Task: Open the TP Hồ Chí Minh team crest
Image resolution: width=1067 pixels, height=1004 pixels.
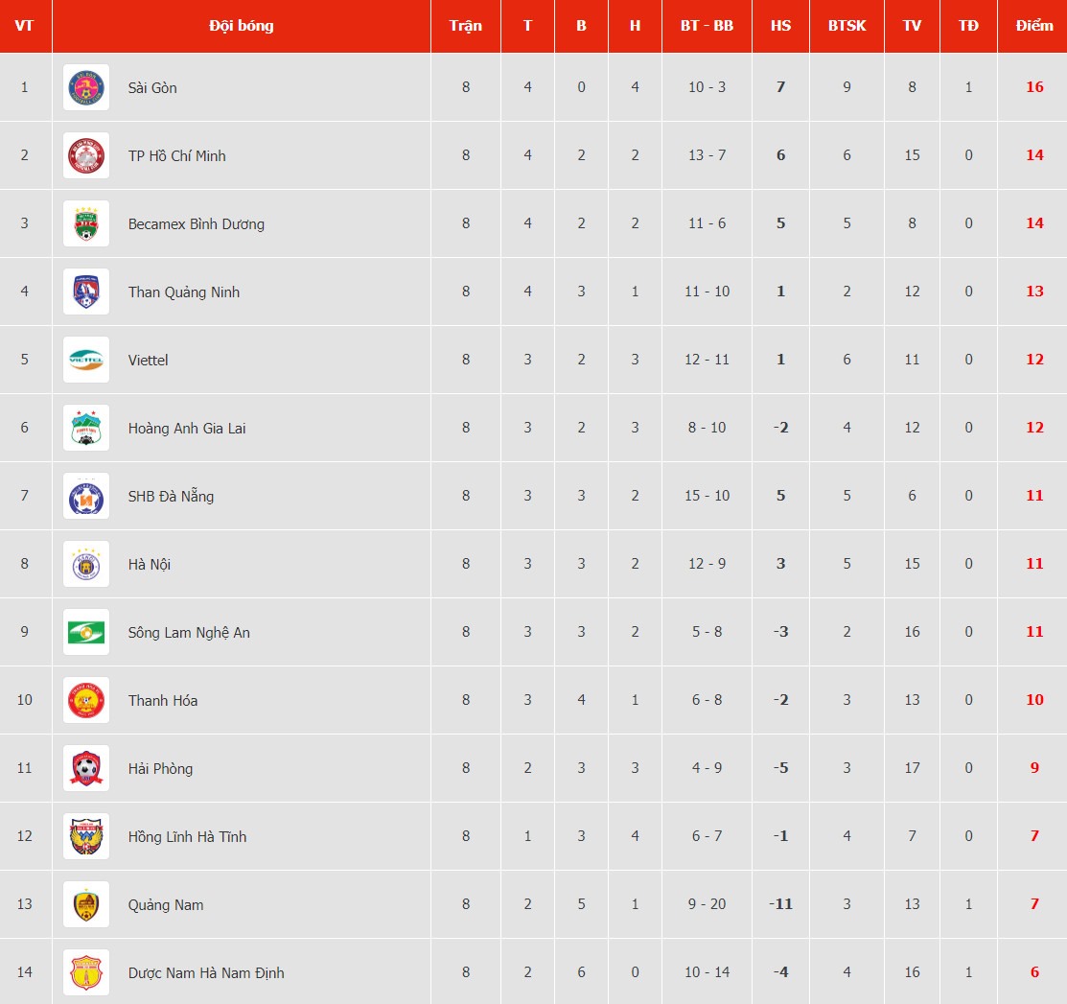Action: pyautogui.click(x=86, y=156)
